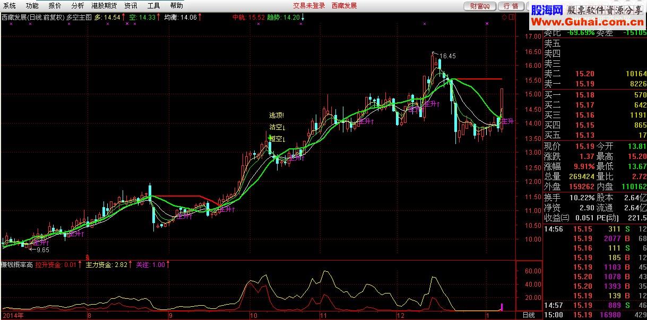647x320 pixels.
Task: Click the 16.45 high price annotation
Action: (447, 56)
